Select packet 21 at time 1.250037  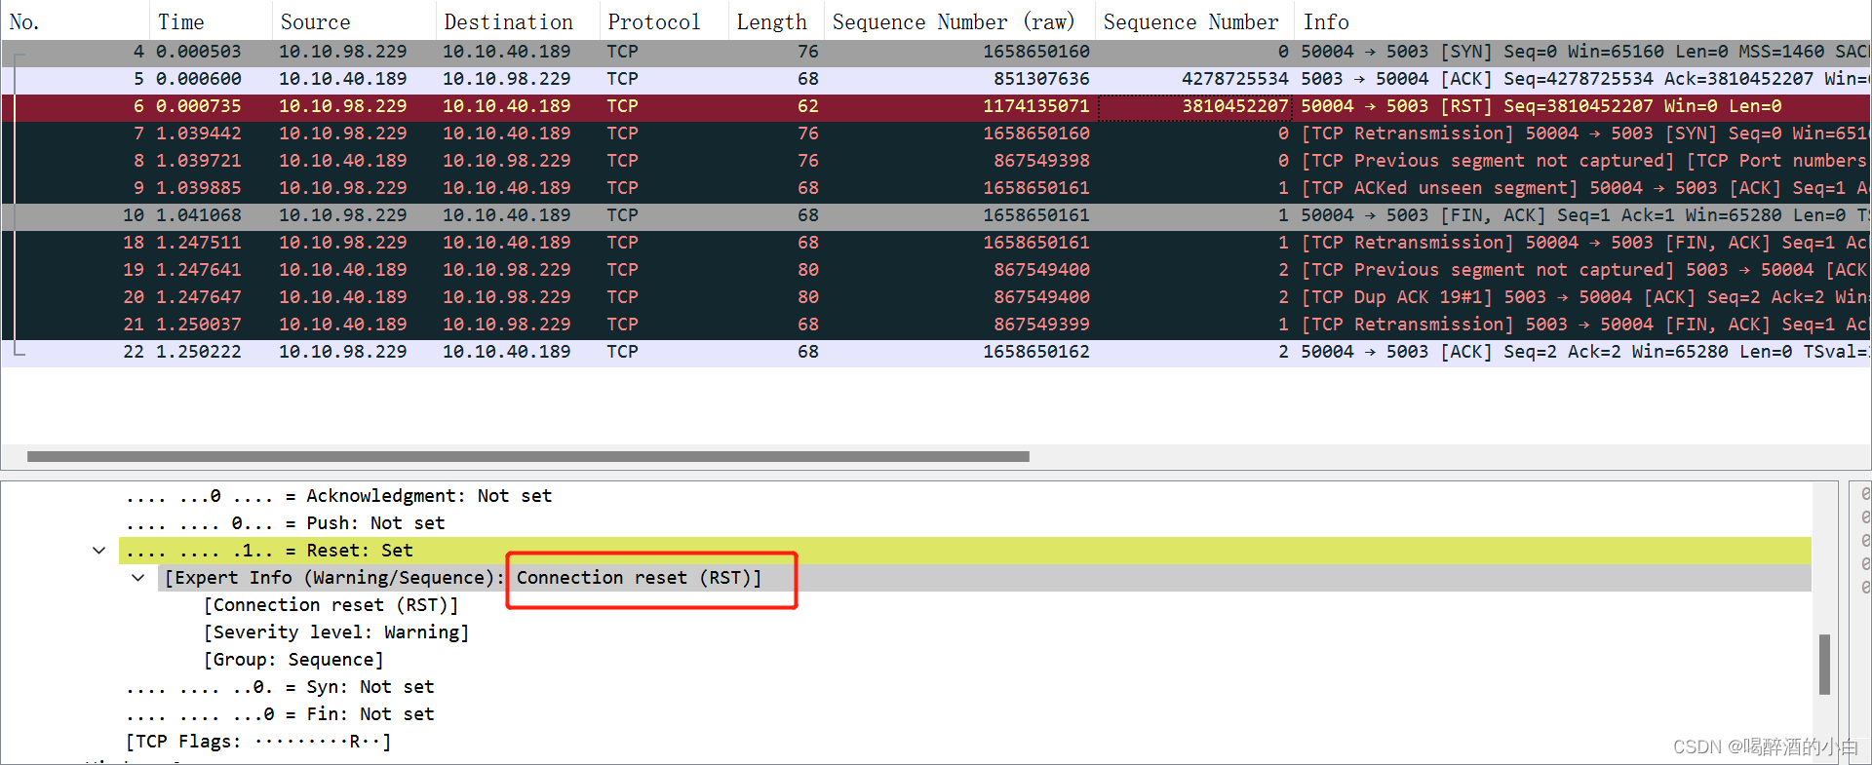point(936,325)
